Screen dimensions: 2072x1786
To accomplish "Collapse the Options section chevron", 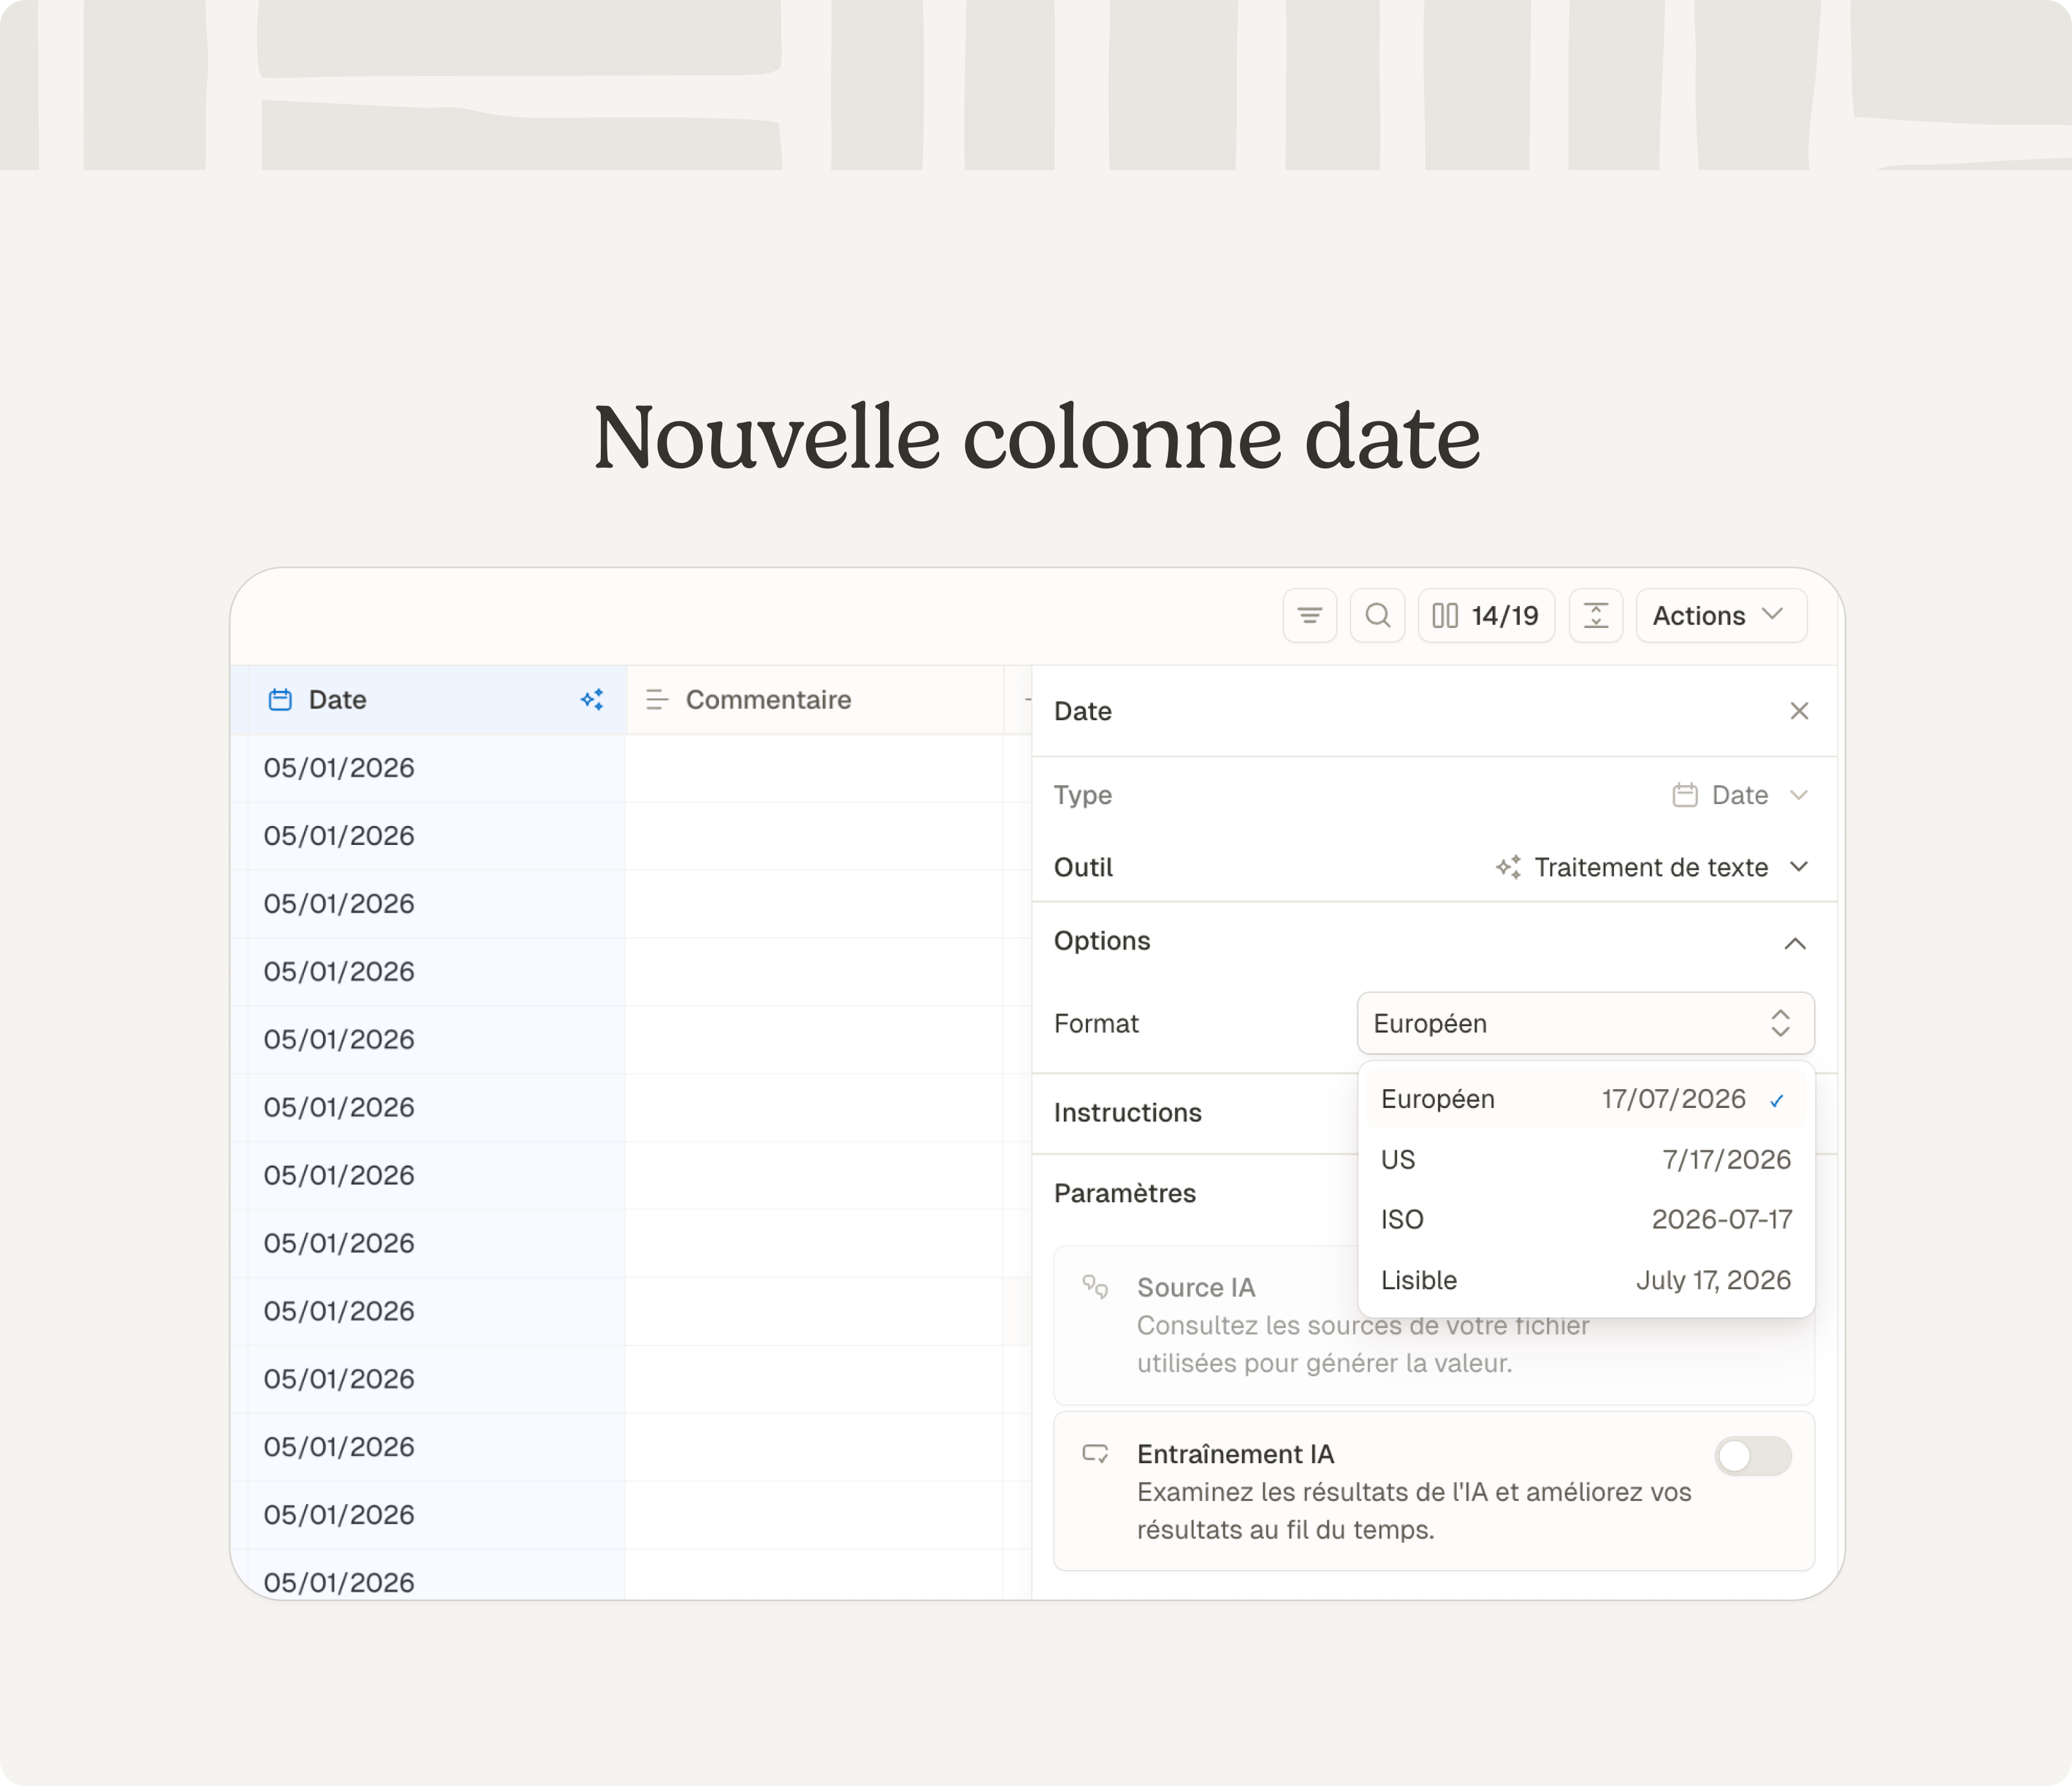I will click(x=1795, y=943).
